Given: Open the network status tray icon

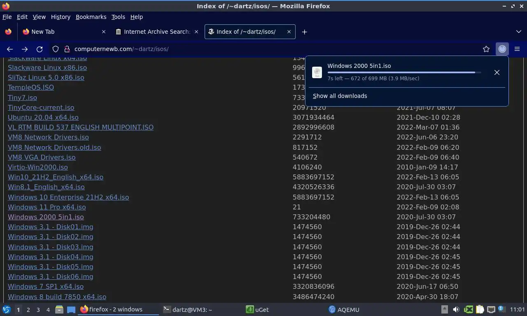Looking at the screenshot, I should (x=491, y=309).
